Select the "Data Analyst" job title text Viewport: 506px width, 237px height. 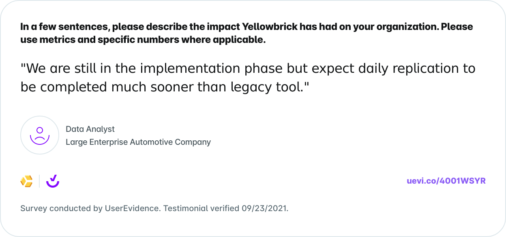tap(90, 129)
